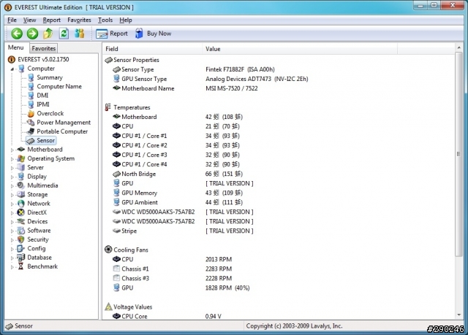Click the up-level arrow toolbar icon

(x=48, y=34)
